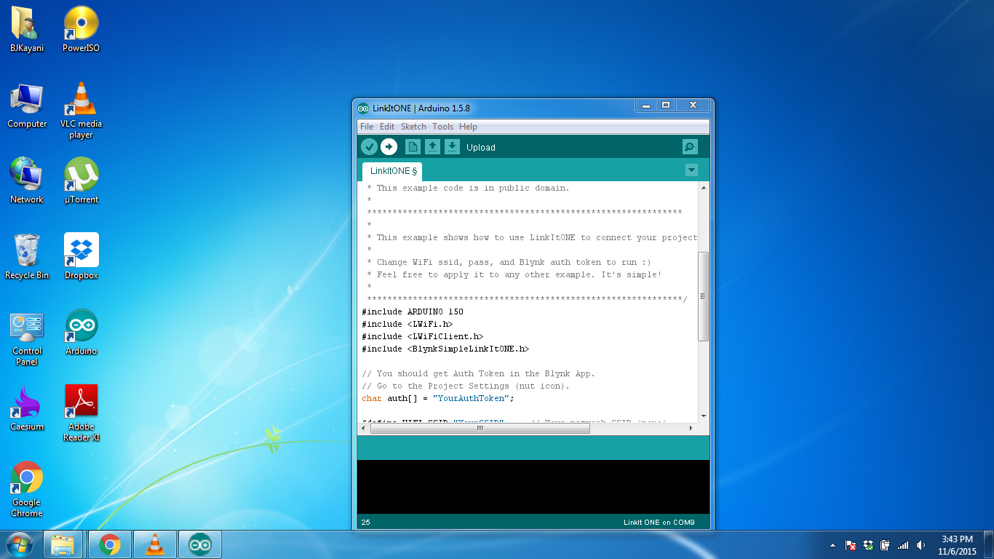Switch to Arduino taskbar button
Image resolution: width=994 pixels, height=559 pixels.
[x=200, y=544]
